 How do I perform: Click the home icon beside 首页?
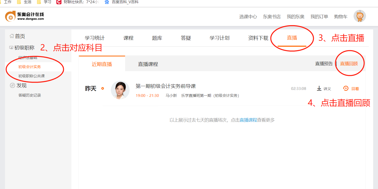pos(11,36)
